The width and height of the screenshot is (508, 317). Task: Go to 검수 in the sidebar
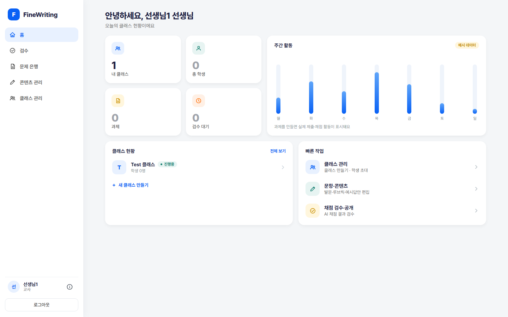[42, 51]
